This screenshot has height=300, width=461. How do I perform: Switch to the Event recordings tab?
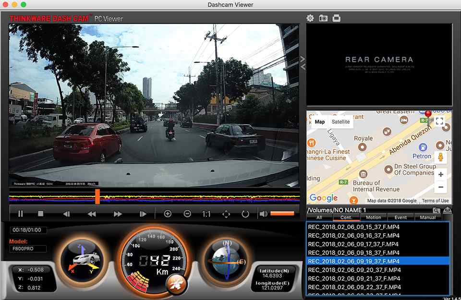400,217
